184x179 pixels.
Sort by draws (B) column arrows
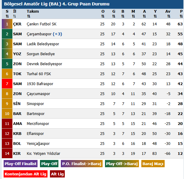(123, 16)
